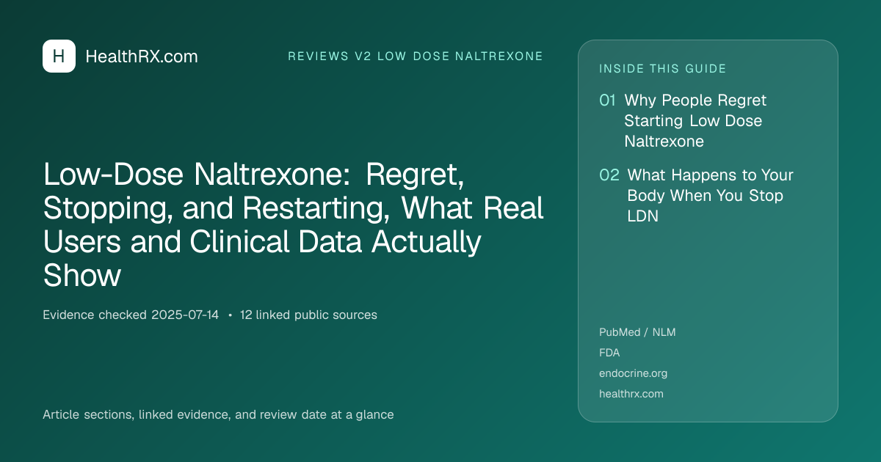Screen dimensions: 881x462
Task: Click the main Low-Dose Naltrexone article headline
Action: point(294,225)
